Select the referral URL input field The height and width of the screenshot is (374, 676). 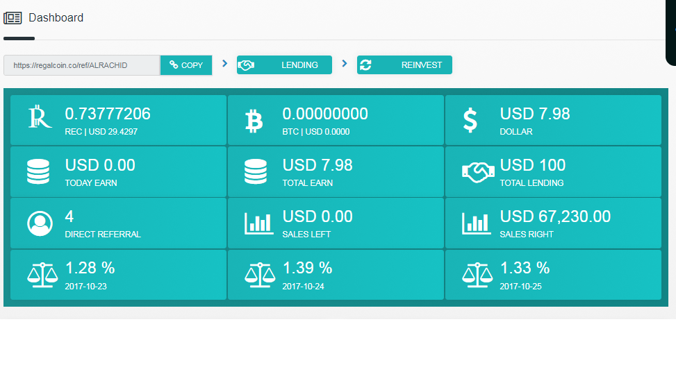click(x=82, y=65)
